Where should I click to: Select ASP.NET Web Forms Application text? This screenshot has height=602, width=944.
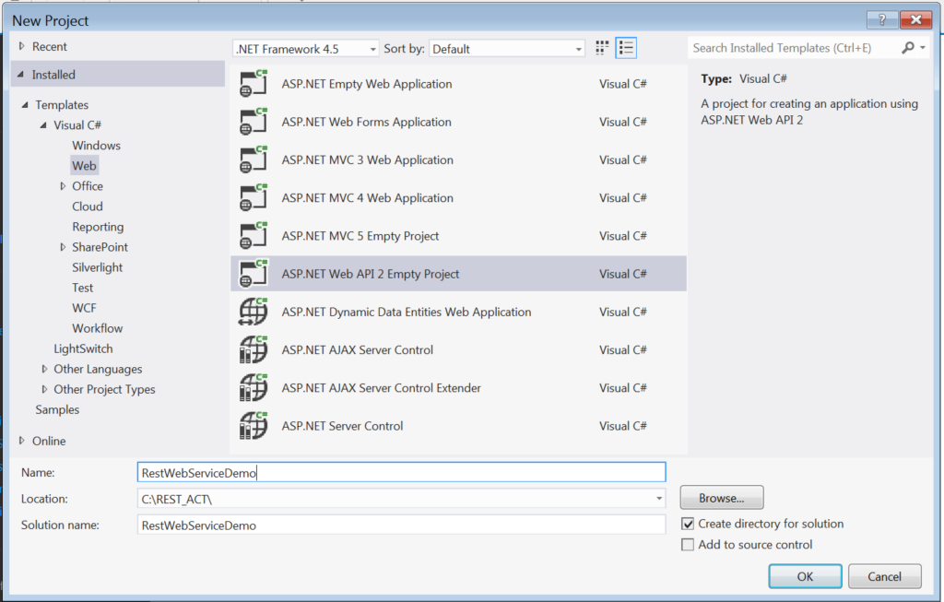pyautogui.click(x=366, y=123)
